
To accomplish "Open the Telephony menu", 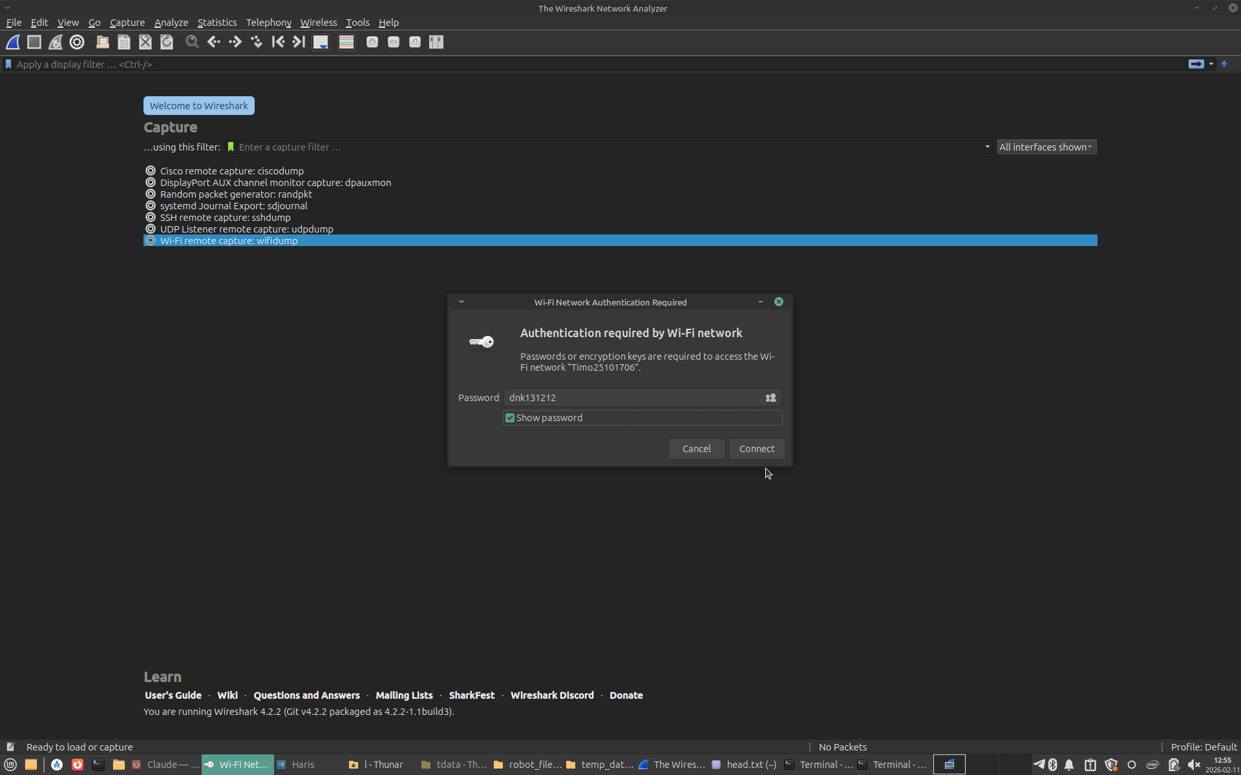I will [x=269, y=23].
